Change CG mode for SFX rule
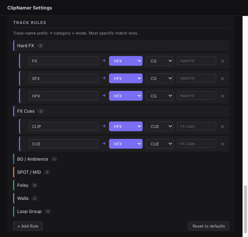The width and height of the screenshot is (248, 237). point(160,79)
